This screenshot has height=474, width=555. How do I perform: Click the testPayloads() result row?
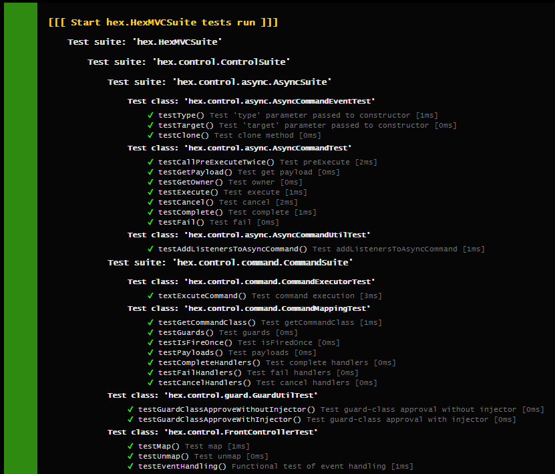tap(232, 353)
